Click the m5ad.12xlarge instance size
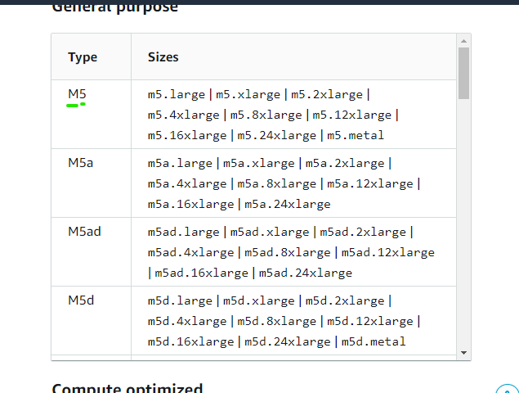The width and height of the screenshot is (519, 393). [x=388, y=252]
